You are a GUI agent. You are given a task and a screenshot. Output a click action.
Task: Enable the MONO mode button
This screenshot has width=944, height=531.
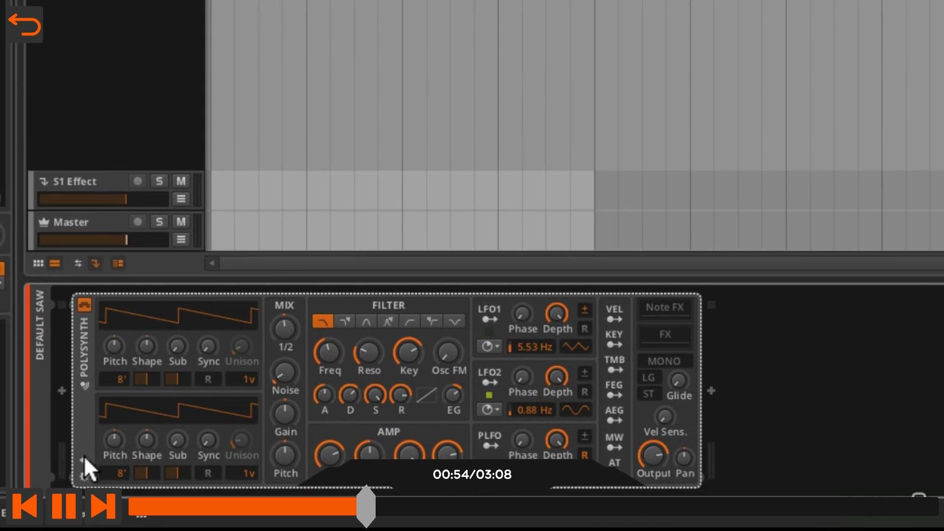664,361
